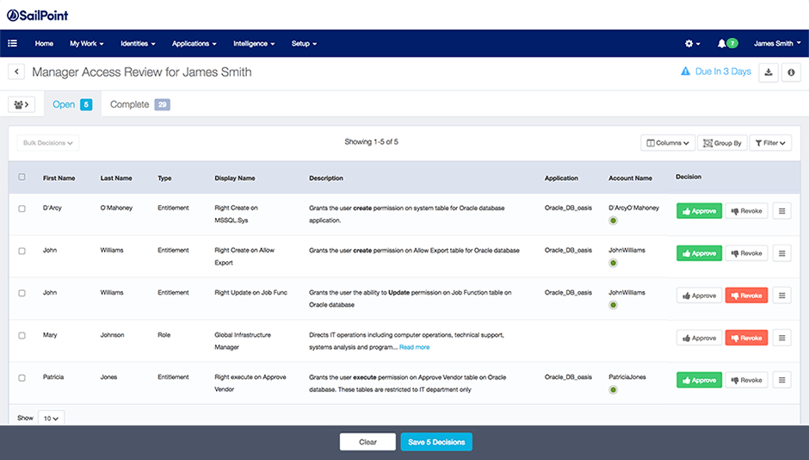This screenshot has width=809, height=460.
Task: Open row menu for Right Create on Allow Export
Action: [781, 253]
